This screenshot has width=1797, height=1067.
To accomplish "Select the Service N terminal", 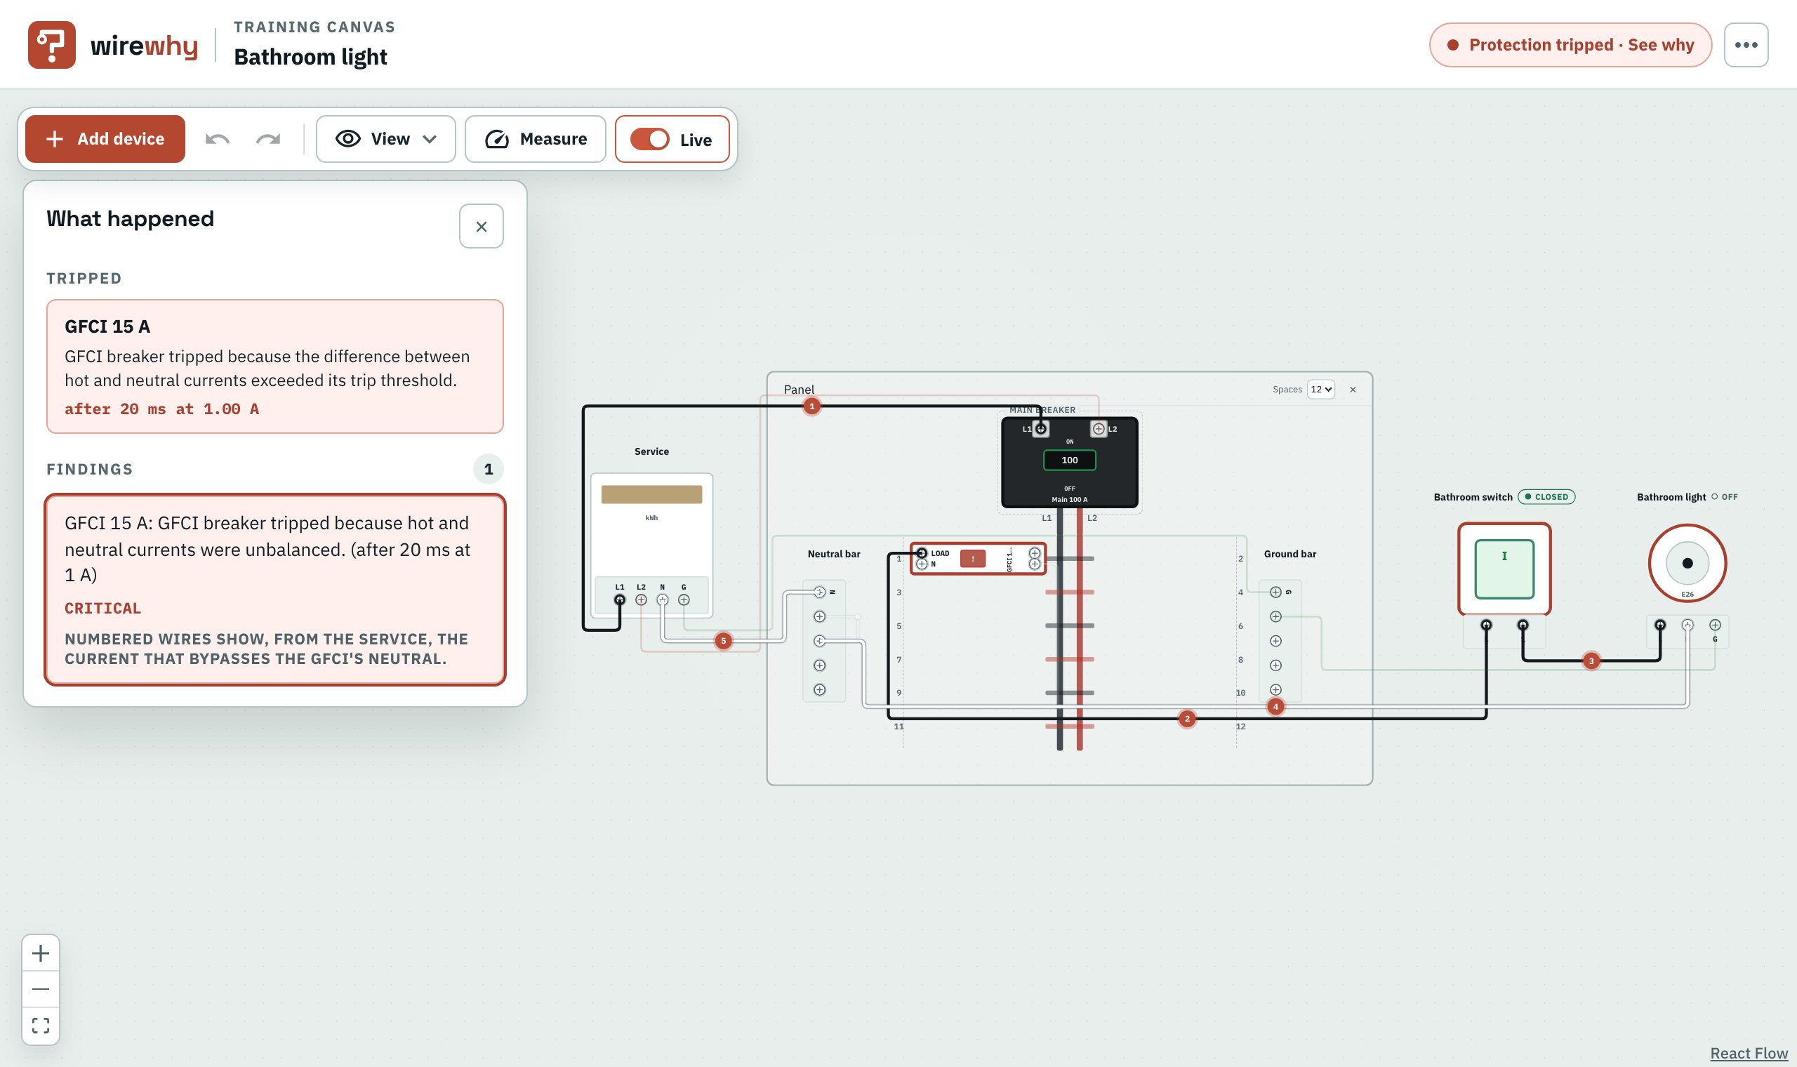I will [x=662, y=599].
